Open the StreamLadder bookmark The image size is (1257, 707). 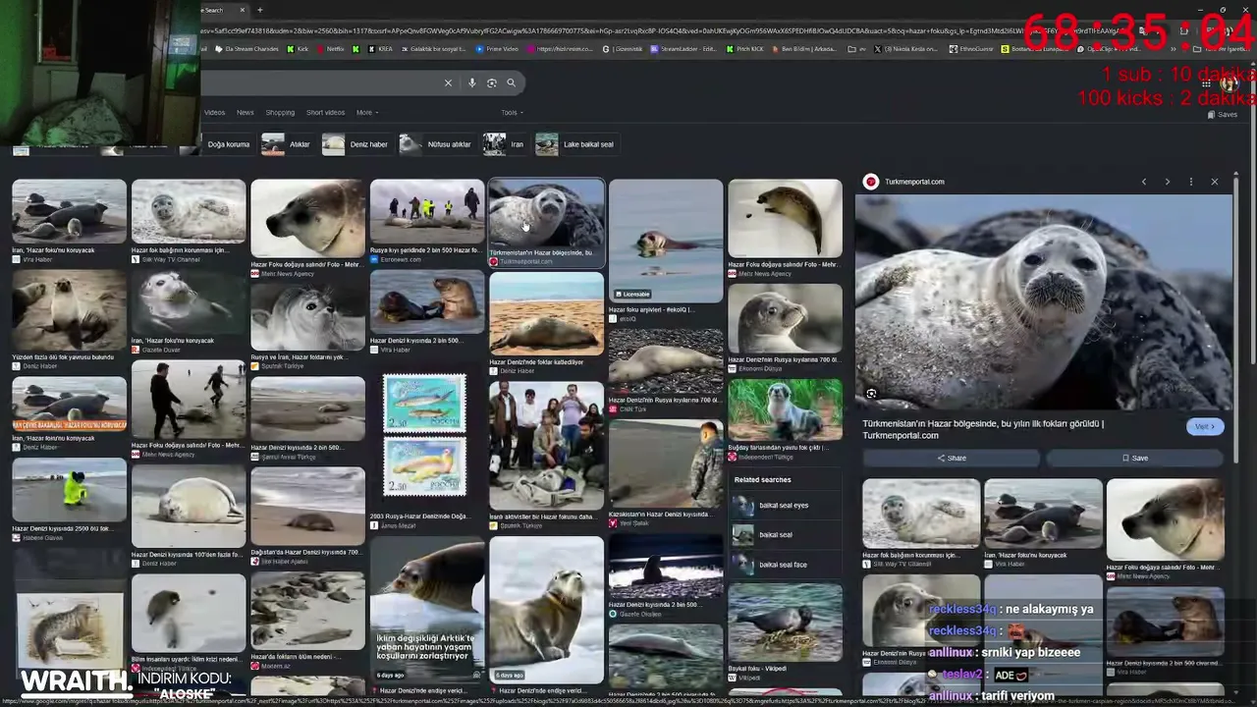tap(683, 49)
